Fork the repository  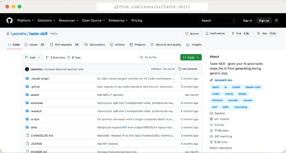[241, 33]
